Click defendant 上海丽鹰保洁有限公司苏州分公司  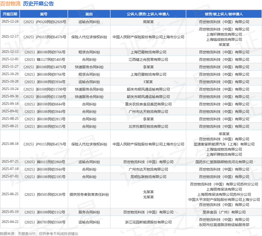click(224, 194)
